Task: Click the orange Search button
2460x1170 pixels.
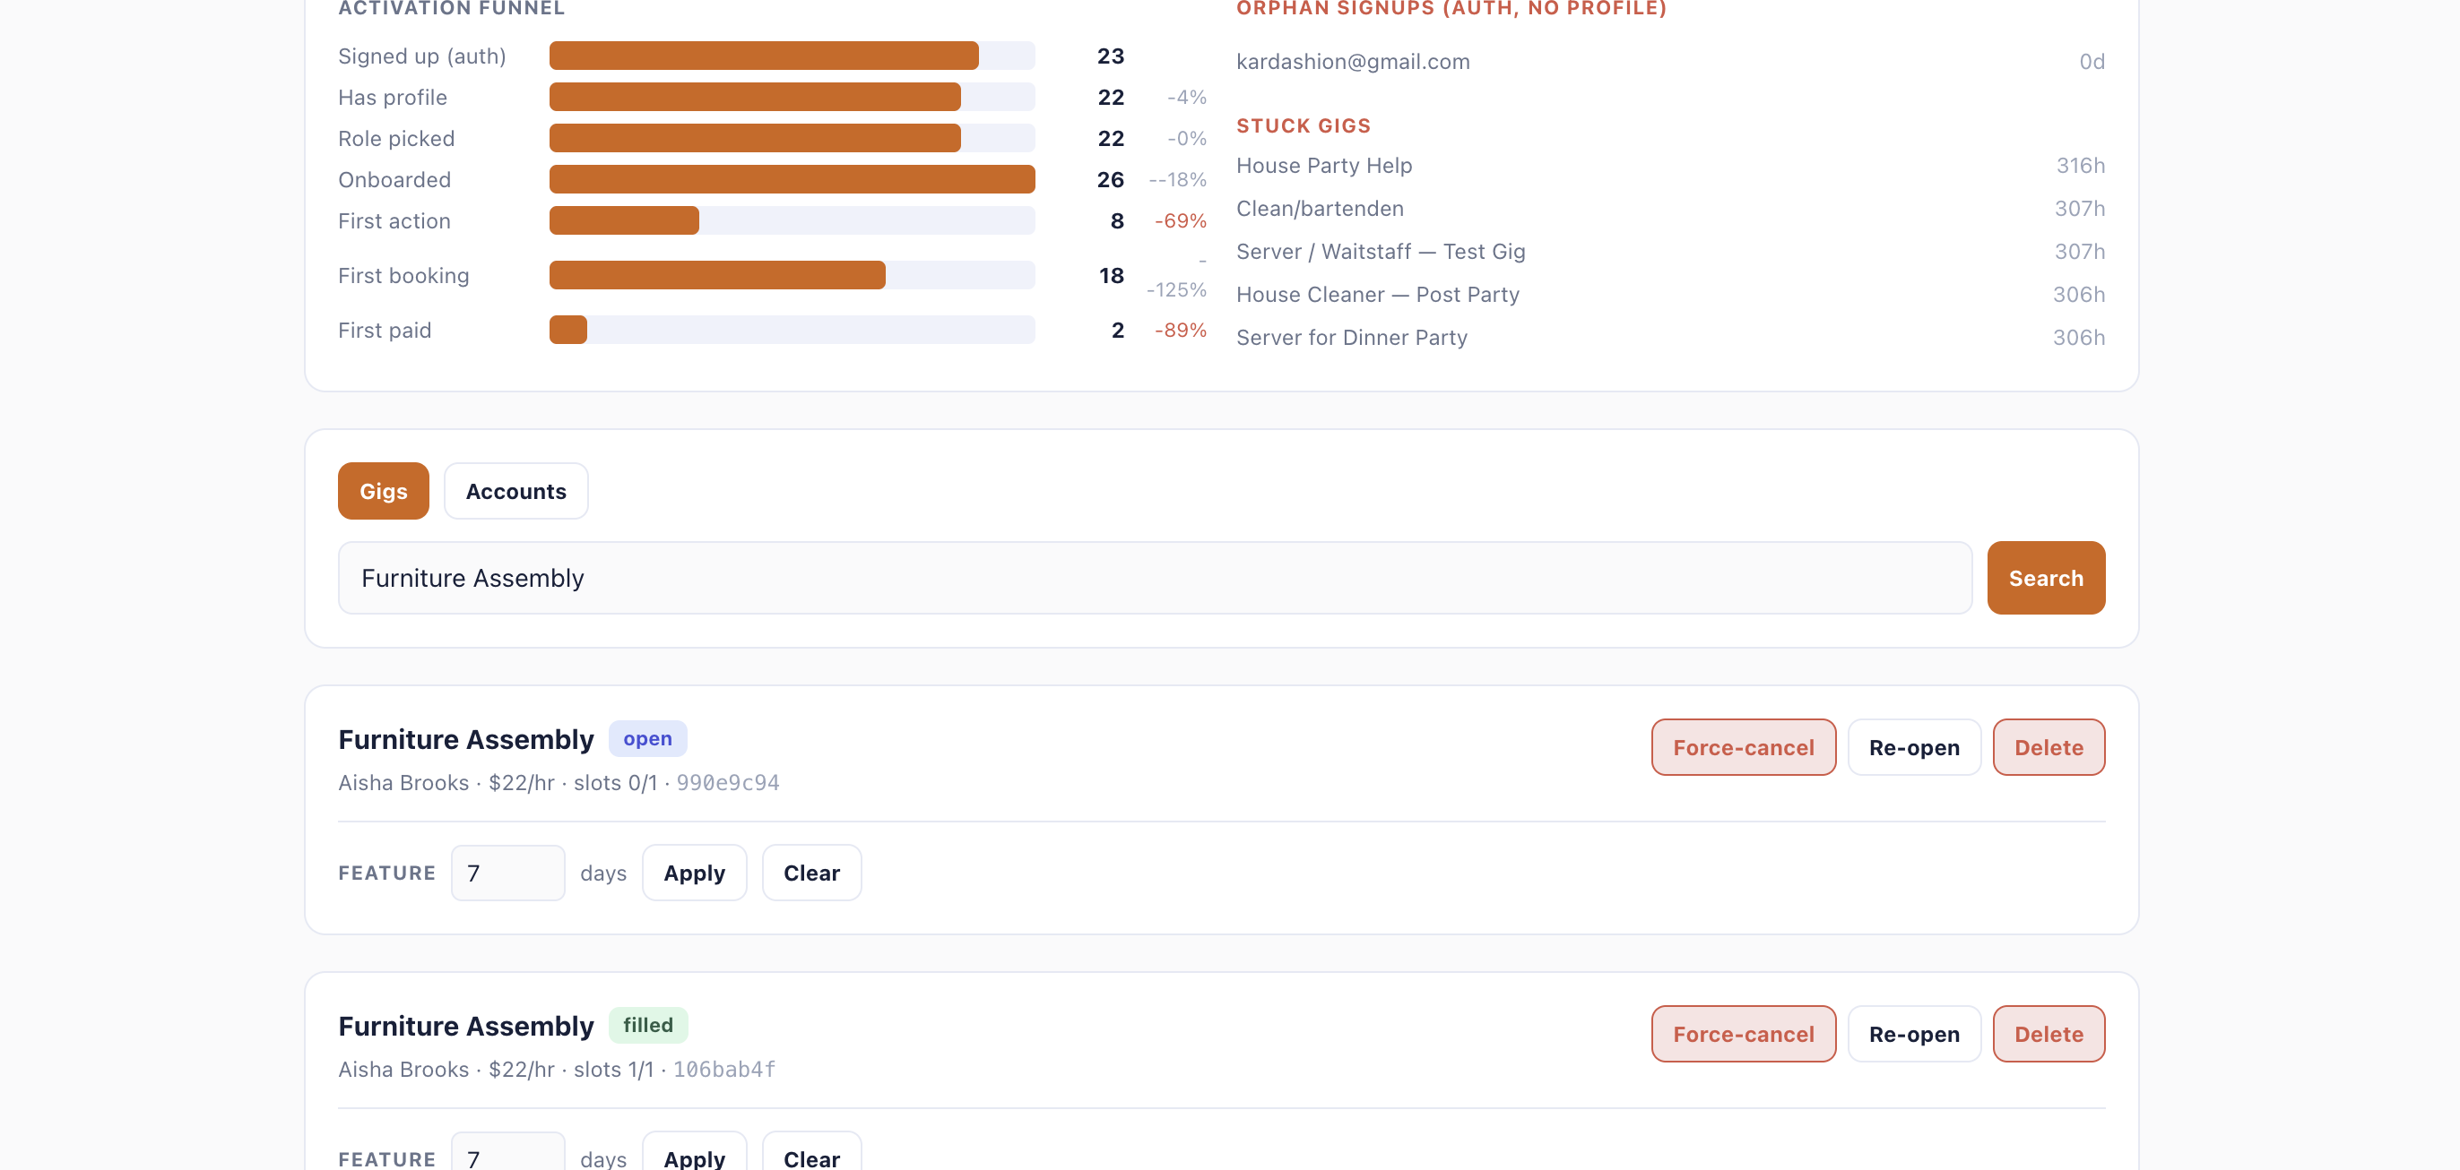Action: (x=2046, y=577)
